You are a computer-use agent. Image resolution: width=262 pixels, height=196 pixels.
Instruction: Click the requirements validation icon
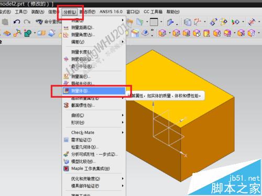pyautogui.click(x=66, y=140)
